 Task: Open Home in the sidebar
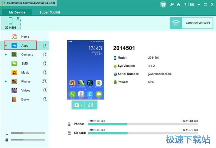(x=24, y=36)
